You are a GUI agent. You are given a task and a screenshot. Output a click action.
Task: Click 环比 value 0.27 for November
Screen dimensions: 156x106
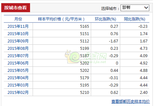tap(114, 26)
